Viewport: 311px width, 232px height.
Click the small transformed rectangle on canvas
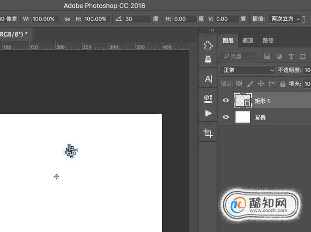(71, 151)
